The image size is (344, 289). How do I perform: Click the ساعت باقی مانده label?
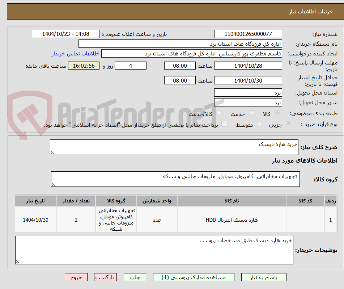[x=46, y=66]
